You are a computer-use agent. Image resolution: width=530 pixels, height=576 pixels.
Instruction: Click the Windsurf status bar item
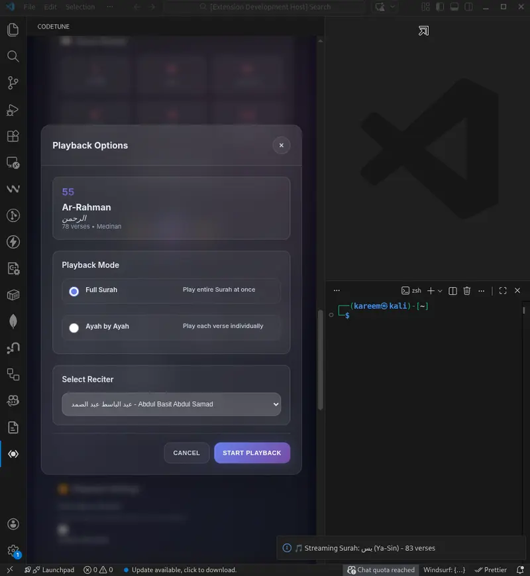pos(444,570)
